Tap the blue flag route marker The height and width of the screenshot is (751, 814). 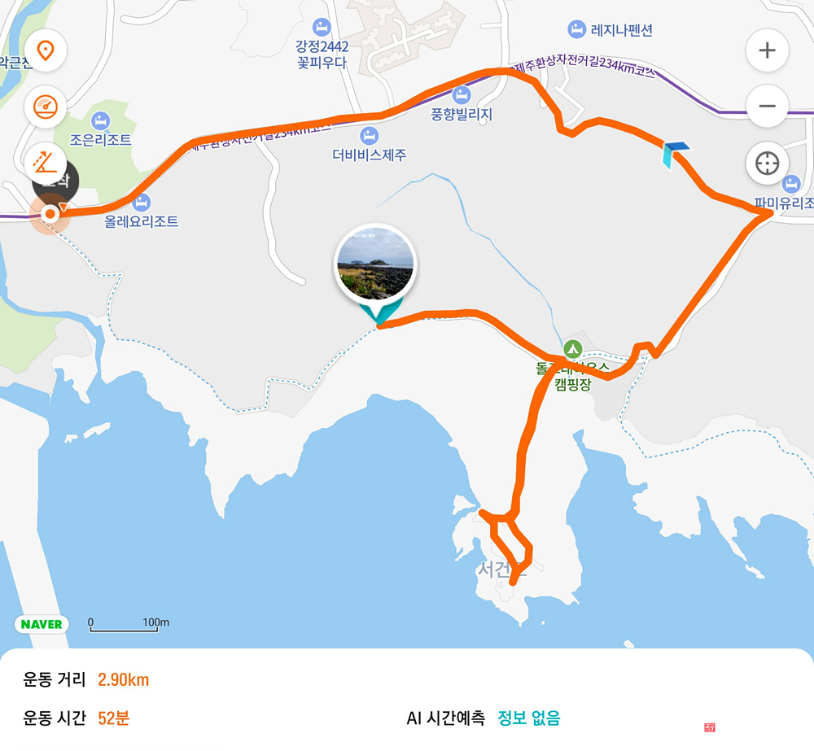click(675, 155)
